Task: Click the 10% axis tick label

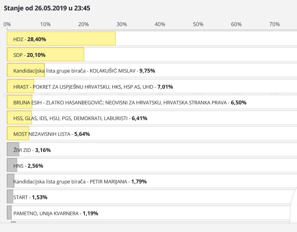Action: pyautogui.click(x=45, y=24)
